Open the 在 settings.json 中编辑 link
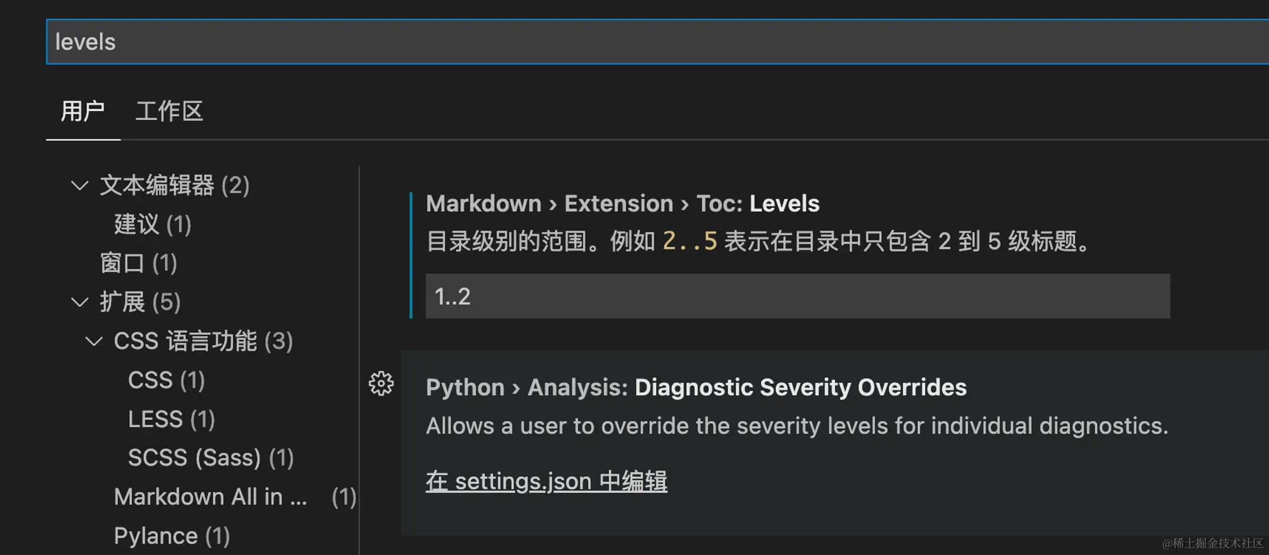Screen dimensions: 1269x555 (x=546, y=481)
